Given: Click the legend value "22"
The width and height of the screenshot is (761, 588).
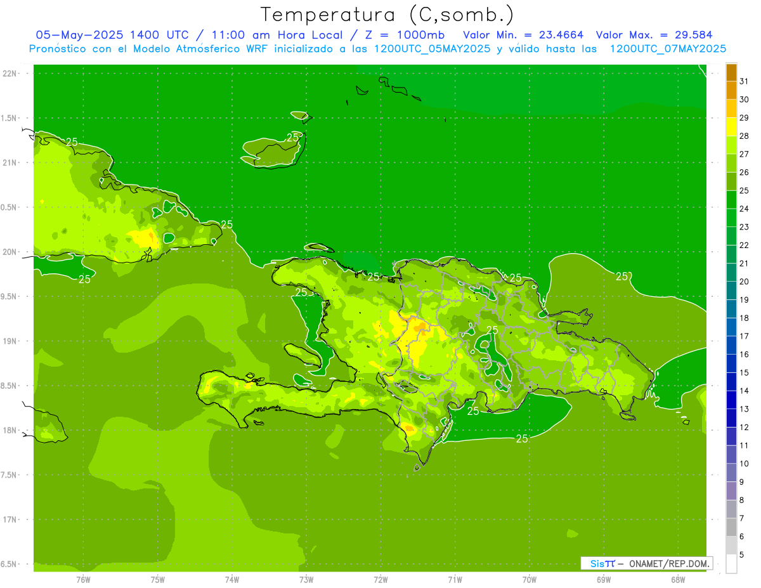Looking at the screenshot, I should pyautogui.click(x=744, y=245).
